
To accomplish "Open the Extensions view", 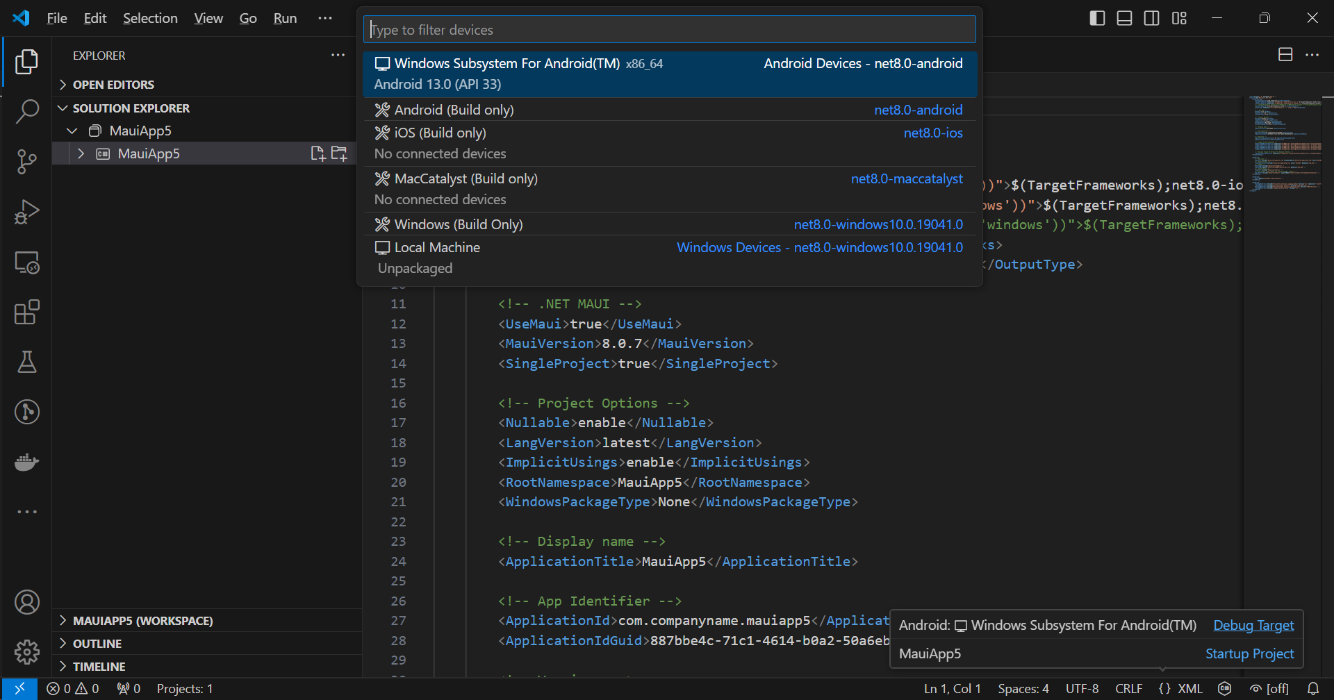I will 26,312.
